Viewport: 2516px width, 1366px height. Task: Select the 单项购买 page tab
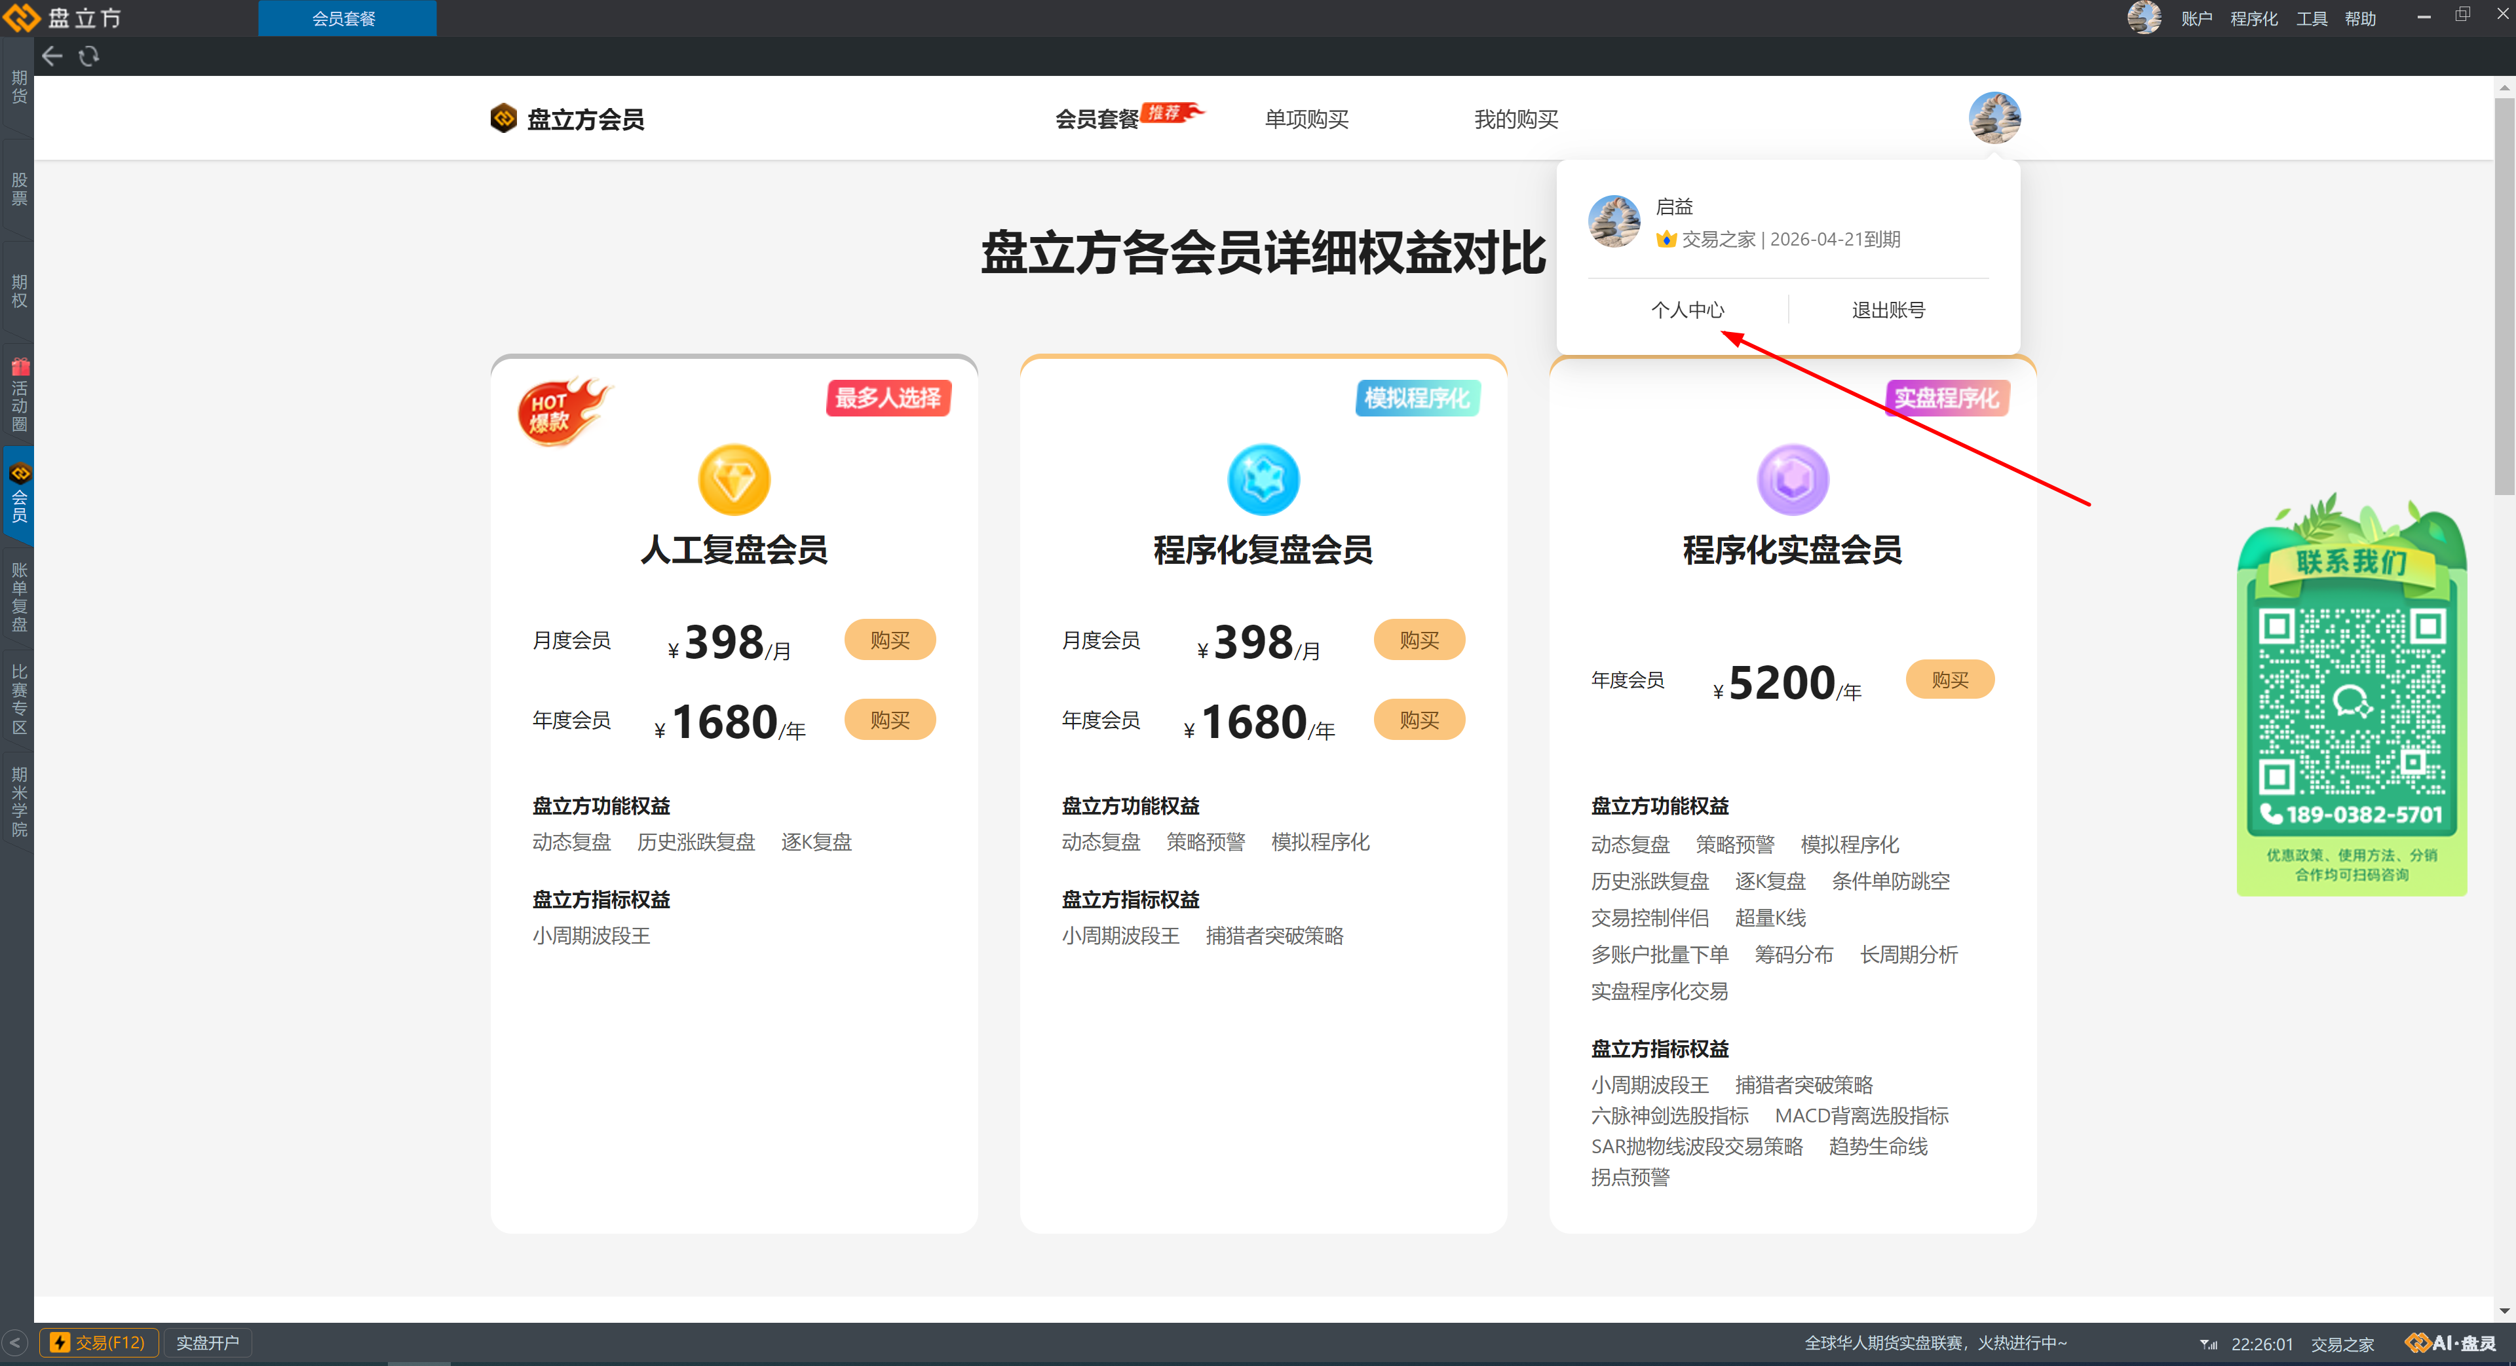pos(1306,119)
